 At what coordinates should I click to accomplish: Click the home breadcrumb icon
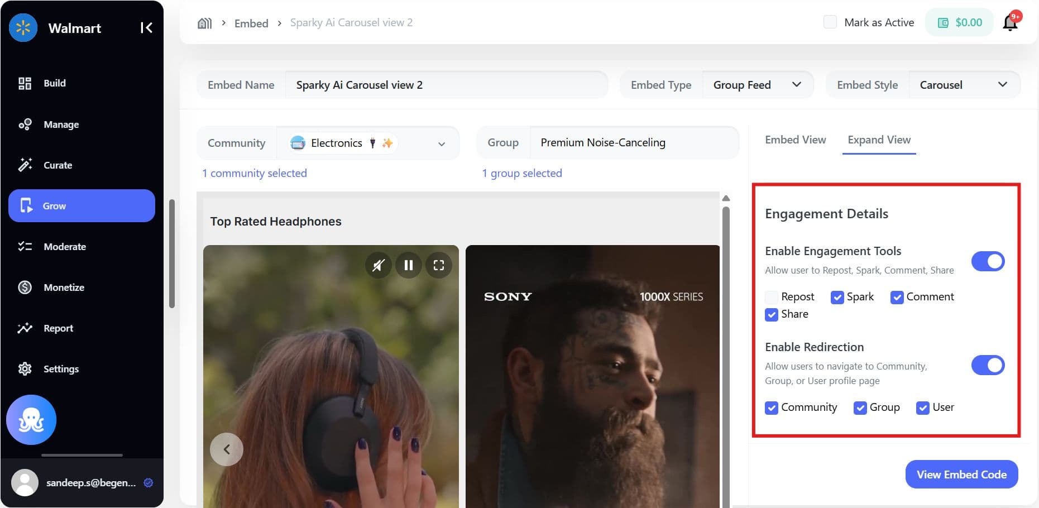point(205,23)
